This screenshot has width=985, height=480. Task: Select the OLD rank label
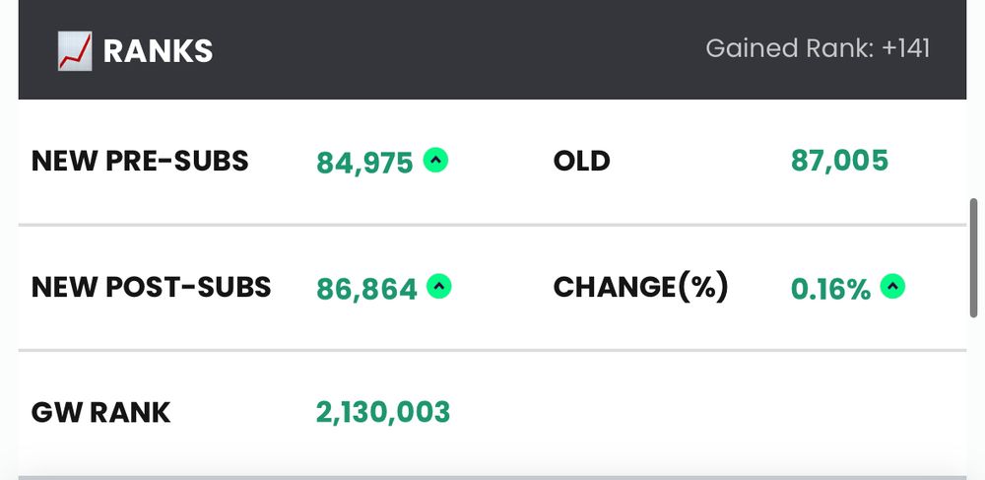pos(581,161)
